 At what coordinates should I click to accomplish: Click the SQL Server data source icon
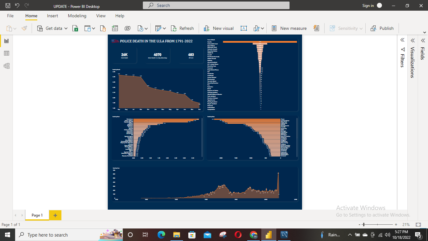(103, 28)
